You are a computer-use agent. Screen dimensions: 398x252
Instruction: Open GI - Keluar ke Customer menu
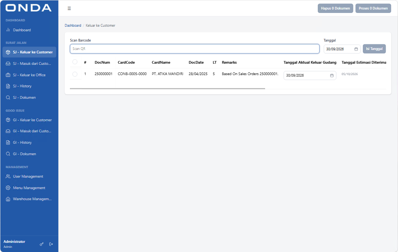pyautogui.click(x=29, y=120)
